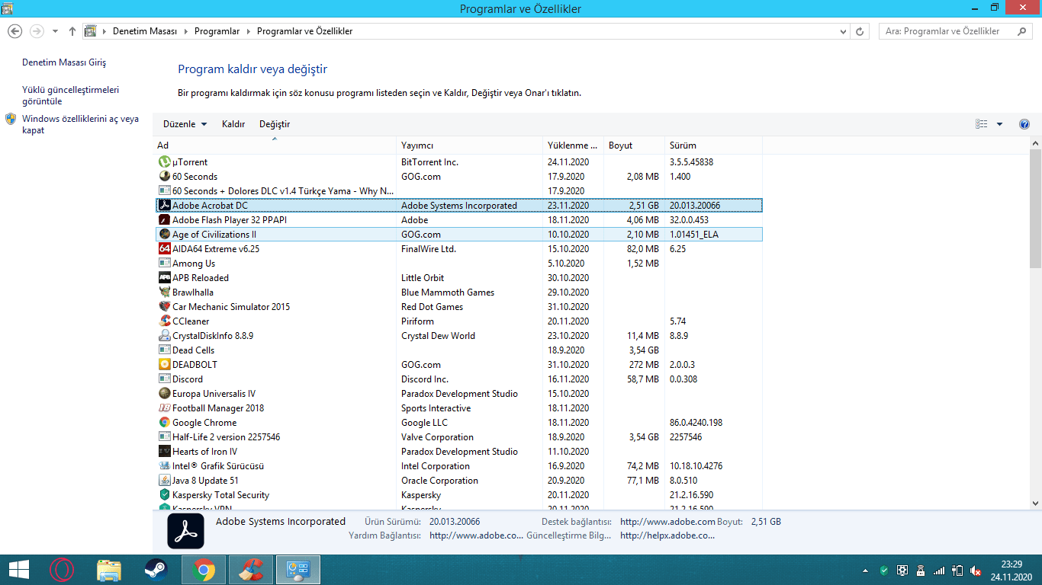Sort by the Yüklenme column header
The width and height of the screenshot is (1042, 585).
click(x=574, y=145)
